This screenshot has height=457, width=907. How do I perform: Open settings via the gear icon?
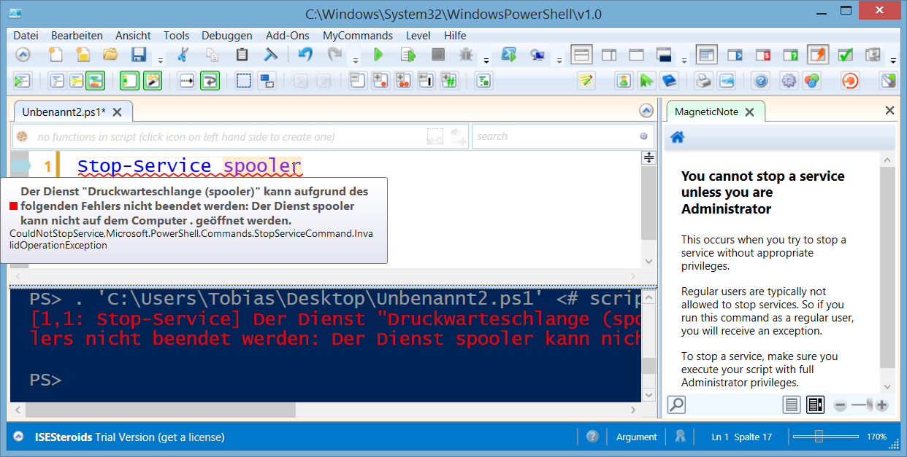click(789, 81)
